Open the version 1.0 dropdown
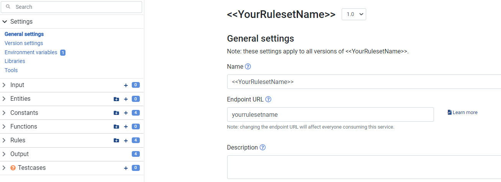The width and height of the screenshot is (501, 182). point(354,14)
